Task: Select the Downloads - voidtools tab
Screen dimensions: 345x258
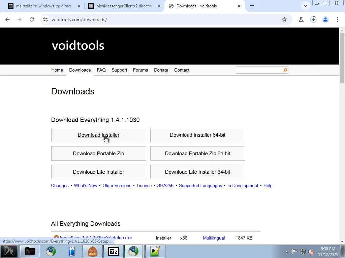Action: click(x=205, y=6)
